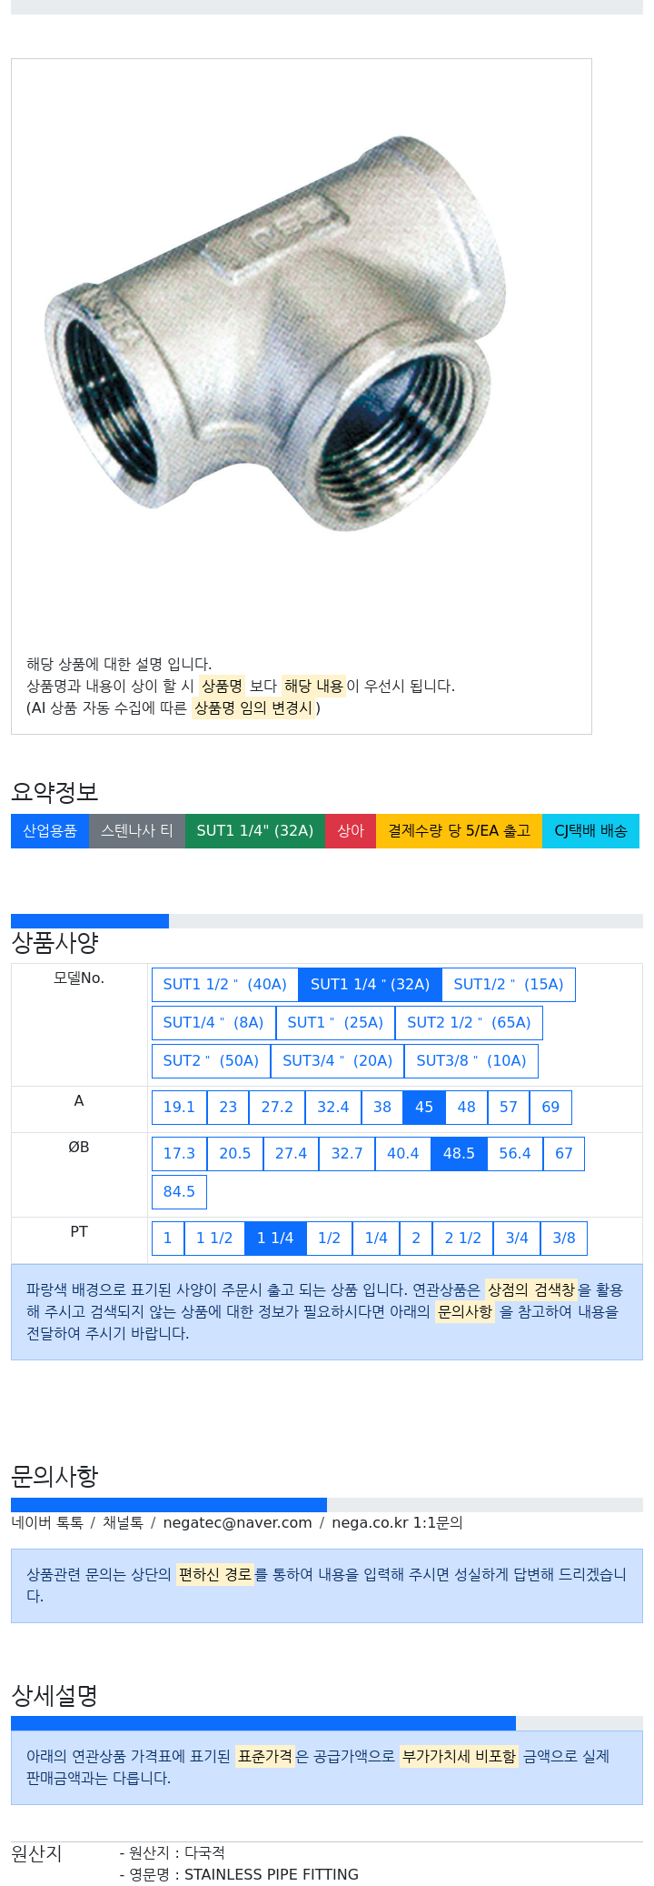
Task: Select model SUT2 1/2" (65A)
Action: tap(469, 1023)
